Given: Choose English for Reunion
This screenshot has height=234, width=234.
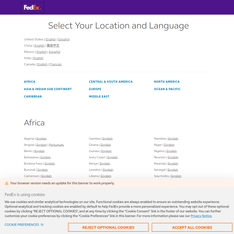Looking at the screenshot, I should click(173, 158).
